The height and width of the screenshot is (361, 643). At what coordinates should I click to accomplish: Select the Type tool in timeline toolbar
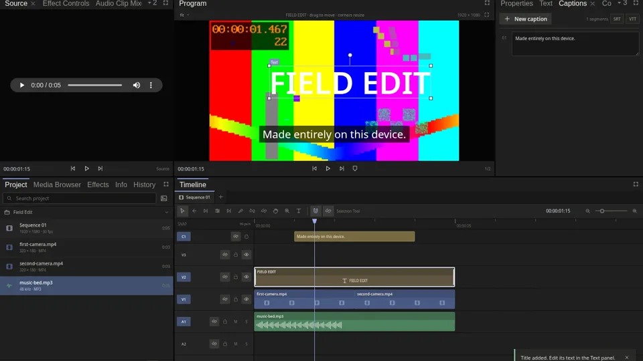click(x=299, y=211)
